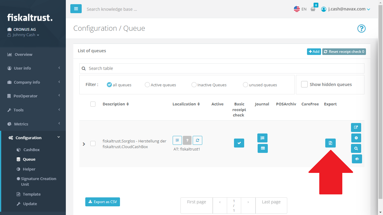Click the fiskaltrust logo
This screenshot has width=383, height=215.
pos(30,17)
